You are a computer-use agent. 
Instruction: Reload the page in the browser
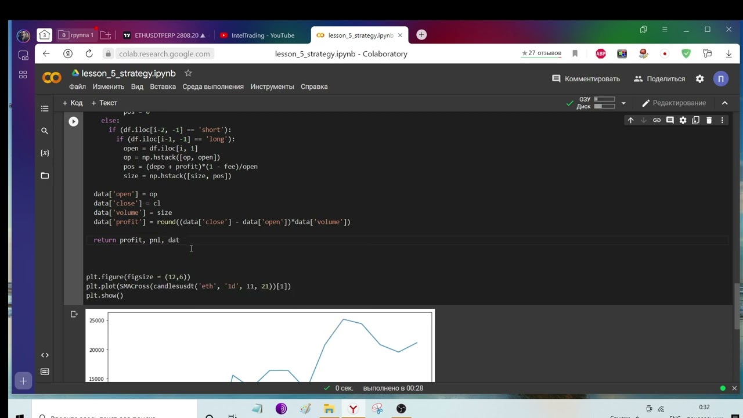(x=89, y=53)
